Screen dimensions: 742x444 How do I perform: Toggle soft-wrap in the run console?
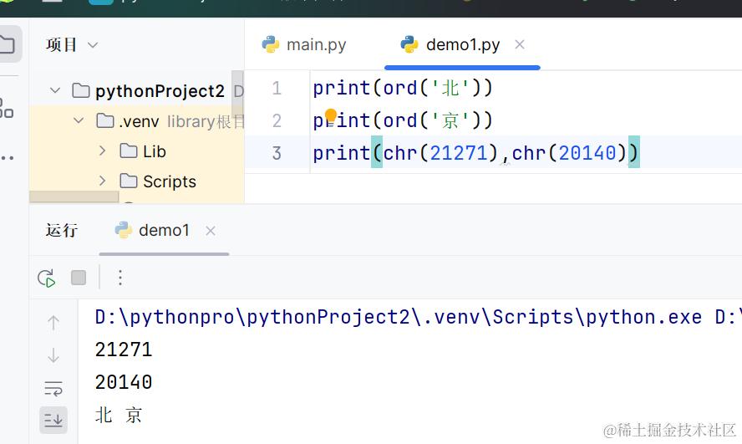[53, 387]
